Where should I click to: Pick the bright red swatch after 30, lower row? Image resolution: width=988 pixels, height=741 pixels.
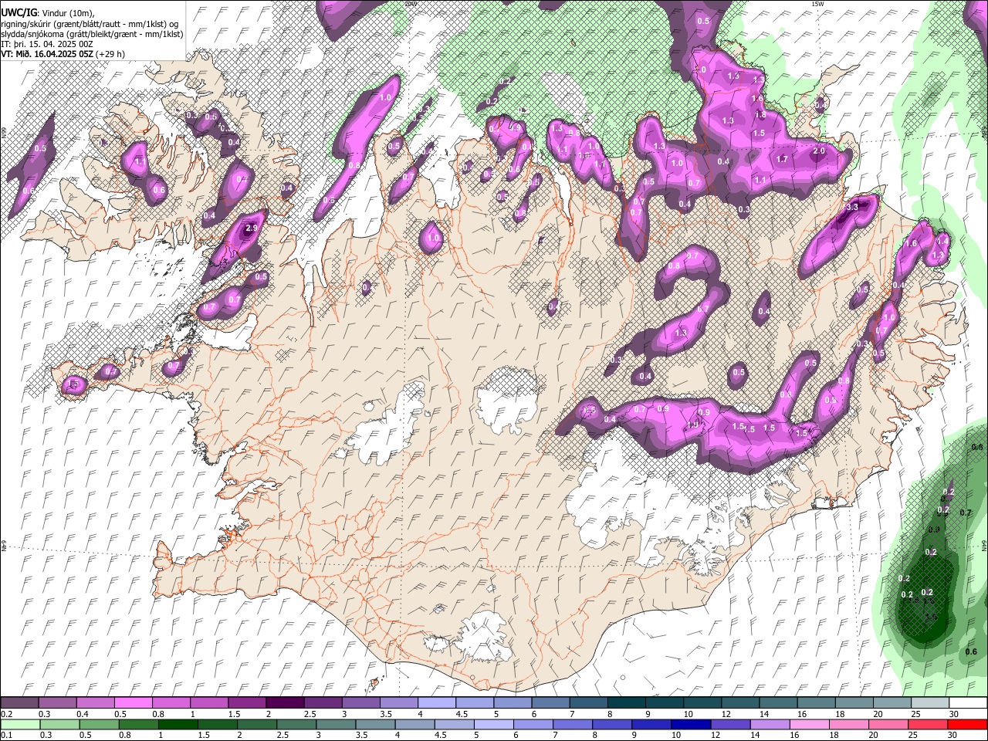[968, 725]
